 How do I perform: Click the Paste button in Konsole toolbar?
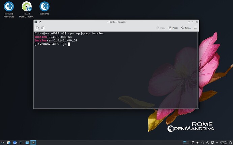(173, 28)
